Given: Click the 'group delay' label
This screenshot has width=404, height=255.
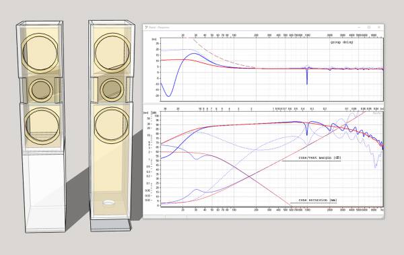Looking at the screenshot, I should point(341,42).
